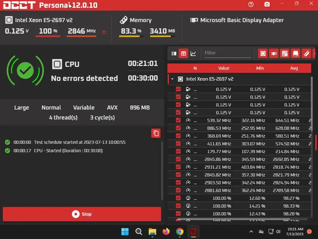The height and width of the screenshot is (239, 318).
Task: Click the Memory 83.3 % usage bar
Action: click(131, 36)
